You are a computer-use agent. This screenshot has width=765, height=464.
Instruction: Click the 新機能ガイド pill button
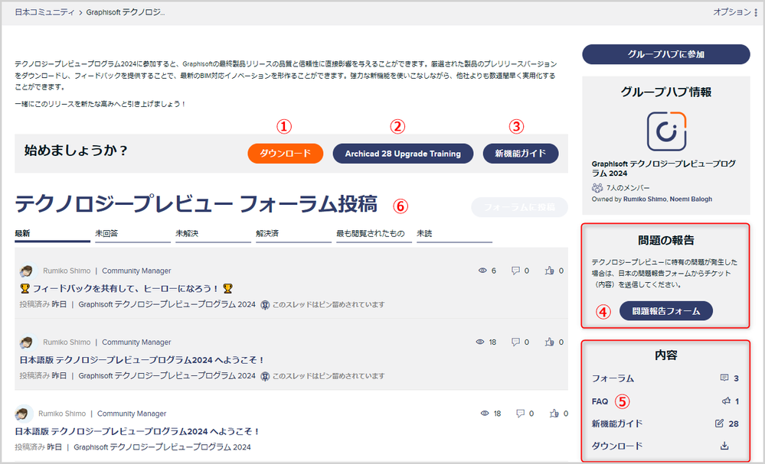coord(521,154)
